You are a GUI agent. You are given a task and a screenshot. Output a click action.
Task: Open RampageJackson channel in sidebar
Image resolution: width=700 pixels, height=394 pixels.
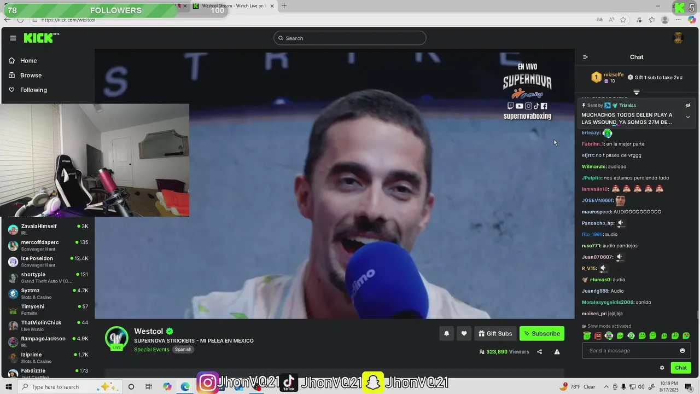point(48,341)
